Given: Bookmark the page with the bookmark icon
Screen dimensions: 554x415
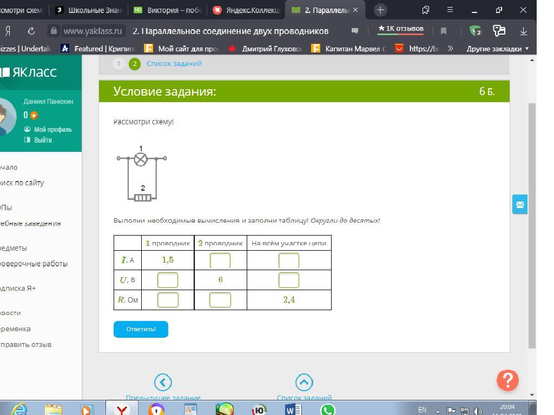Looking at the screenshot, I should click(x=444, y=31).
